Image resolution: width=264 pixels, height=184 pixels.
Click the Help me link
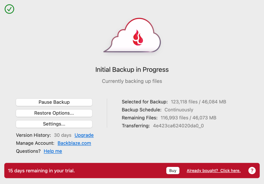pyautogui.click(x=53, y=151)
